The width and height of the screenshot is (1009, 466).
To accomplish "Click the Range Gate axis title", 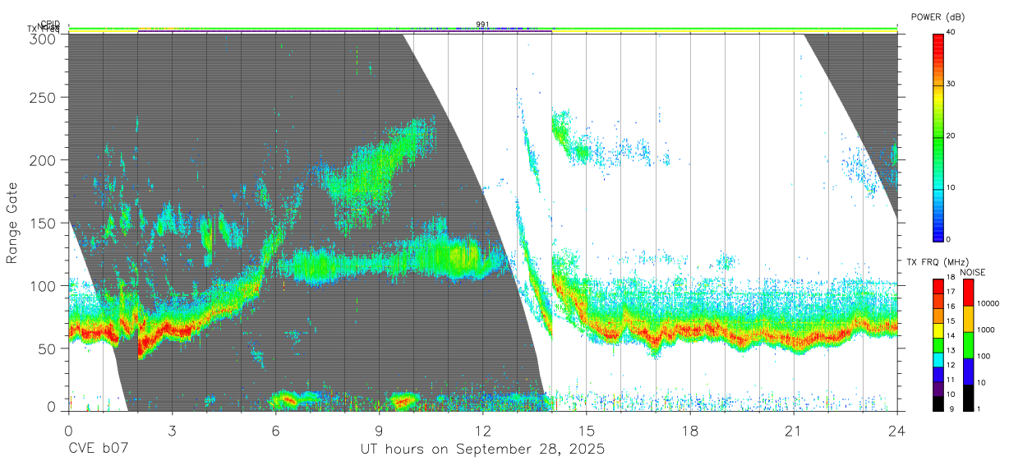I will [12, 223].
